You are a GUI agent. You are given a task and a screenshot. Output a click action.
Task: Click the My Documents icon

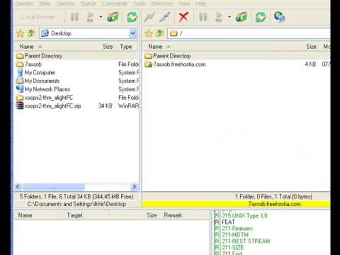tap(20, 81)
